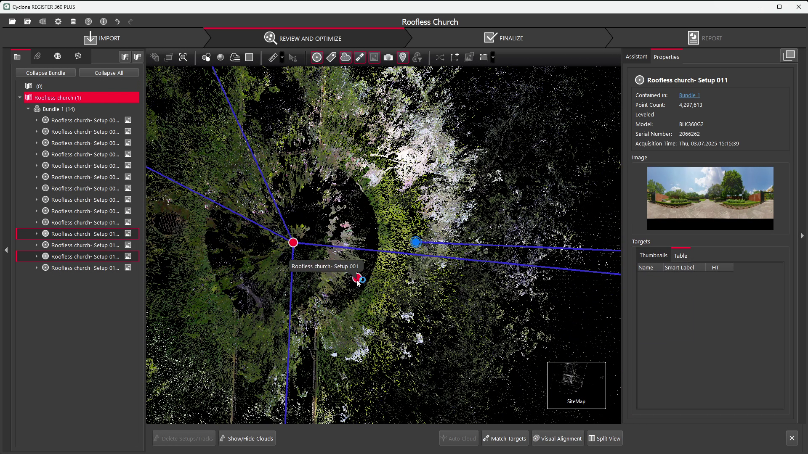This screenshot has width=808, height=454.
Task: Open the measure tool dropdown arrow
Action: click(282, 58)
